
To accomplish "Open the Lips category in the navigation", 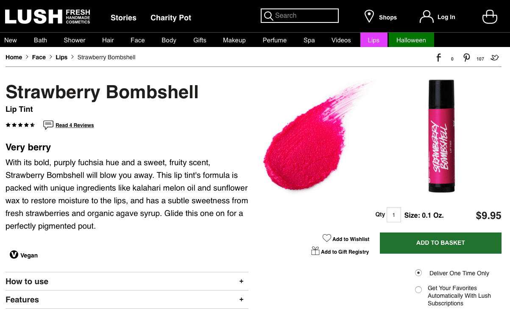I will (x=373, y=40).
